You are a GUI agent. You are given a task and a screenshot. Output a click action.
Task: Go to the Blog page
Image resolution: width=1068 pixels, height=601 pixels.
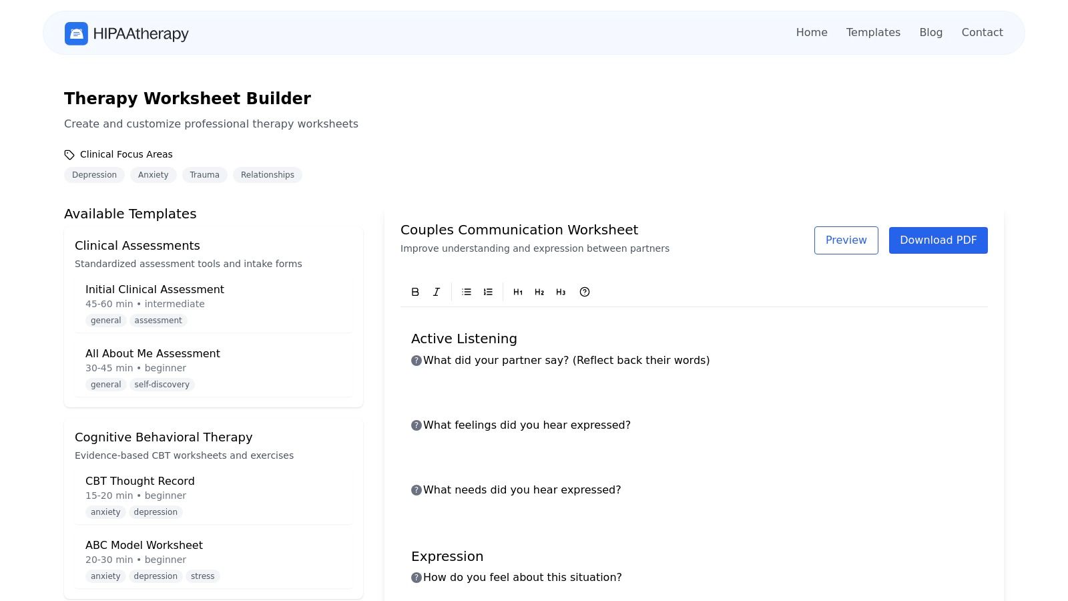(x=930, y=32)
